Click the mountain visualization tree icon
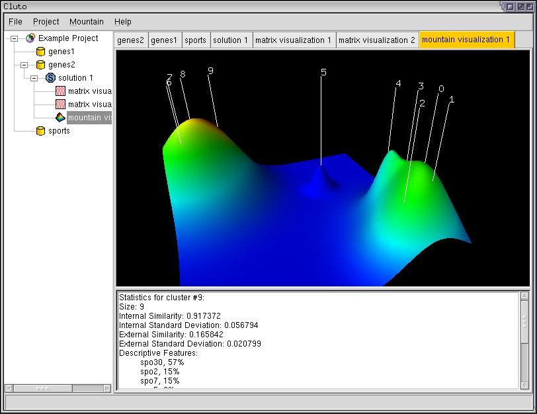The width and height of the screenshot is (537, 414). (60, 118)
